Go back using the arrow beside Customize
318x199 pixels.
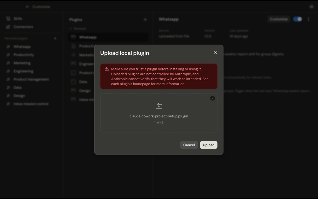pos(28,6)
